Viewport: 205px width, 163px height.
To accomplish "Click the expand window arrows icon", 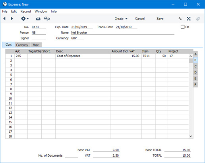I will pos(189,19).
